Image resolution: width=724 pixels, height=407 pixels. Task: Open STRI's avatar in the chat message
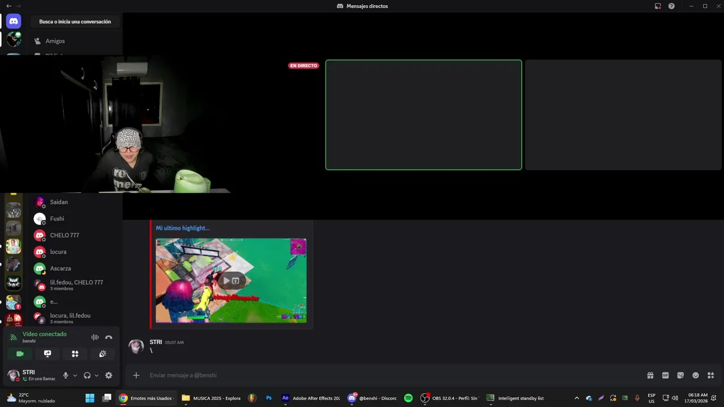[136, 347]
